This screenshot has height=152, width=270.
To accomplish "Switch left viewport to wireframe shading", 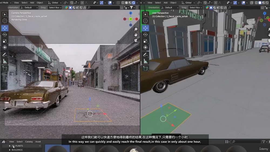I will pos(123,3).
